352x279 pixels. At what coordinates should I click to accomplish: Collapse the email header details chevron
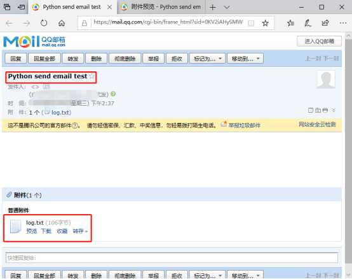point(334,110)
